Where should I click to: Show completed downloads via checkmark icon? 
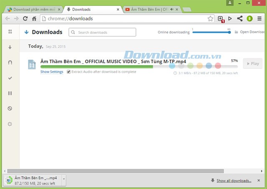click(10, 78)
